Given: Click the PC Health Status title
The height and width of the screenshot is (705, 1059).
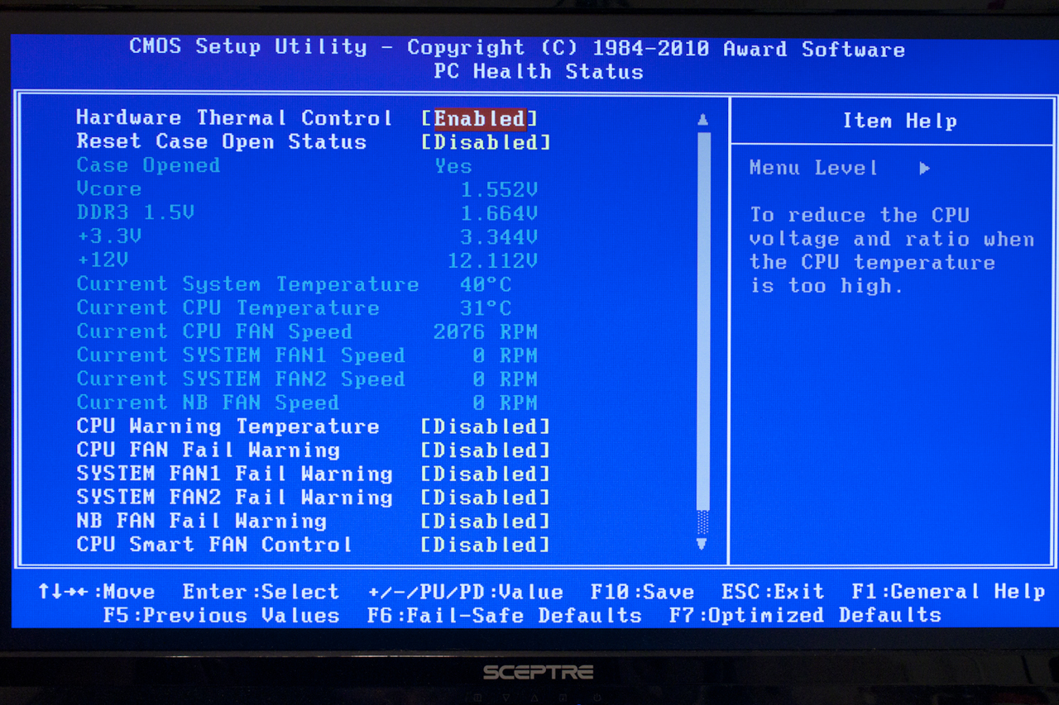Looking at the screenshot, I should [x=538, y=72].
